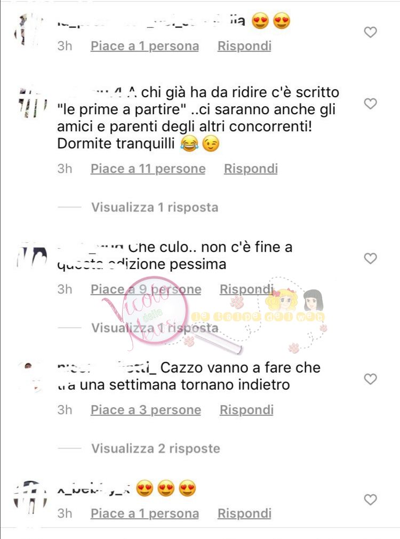Expand "Visualizza 2 risposte" thread

156,448
